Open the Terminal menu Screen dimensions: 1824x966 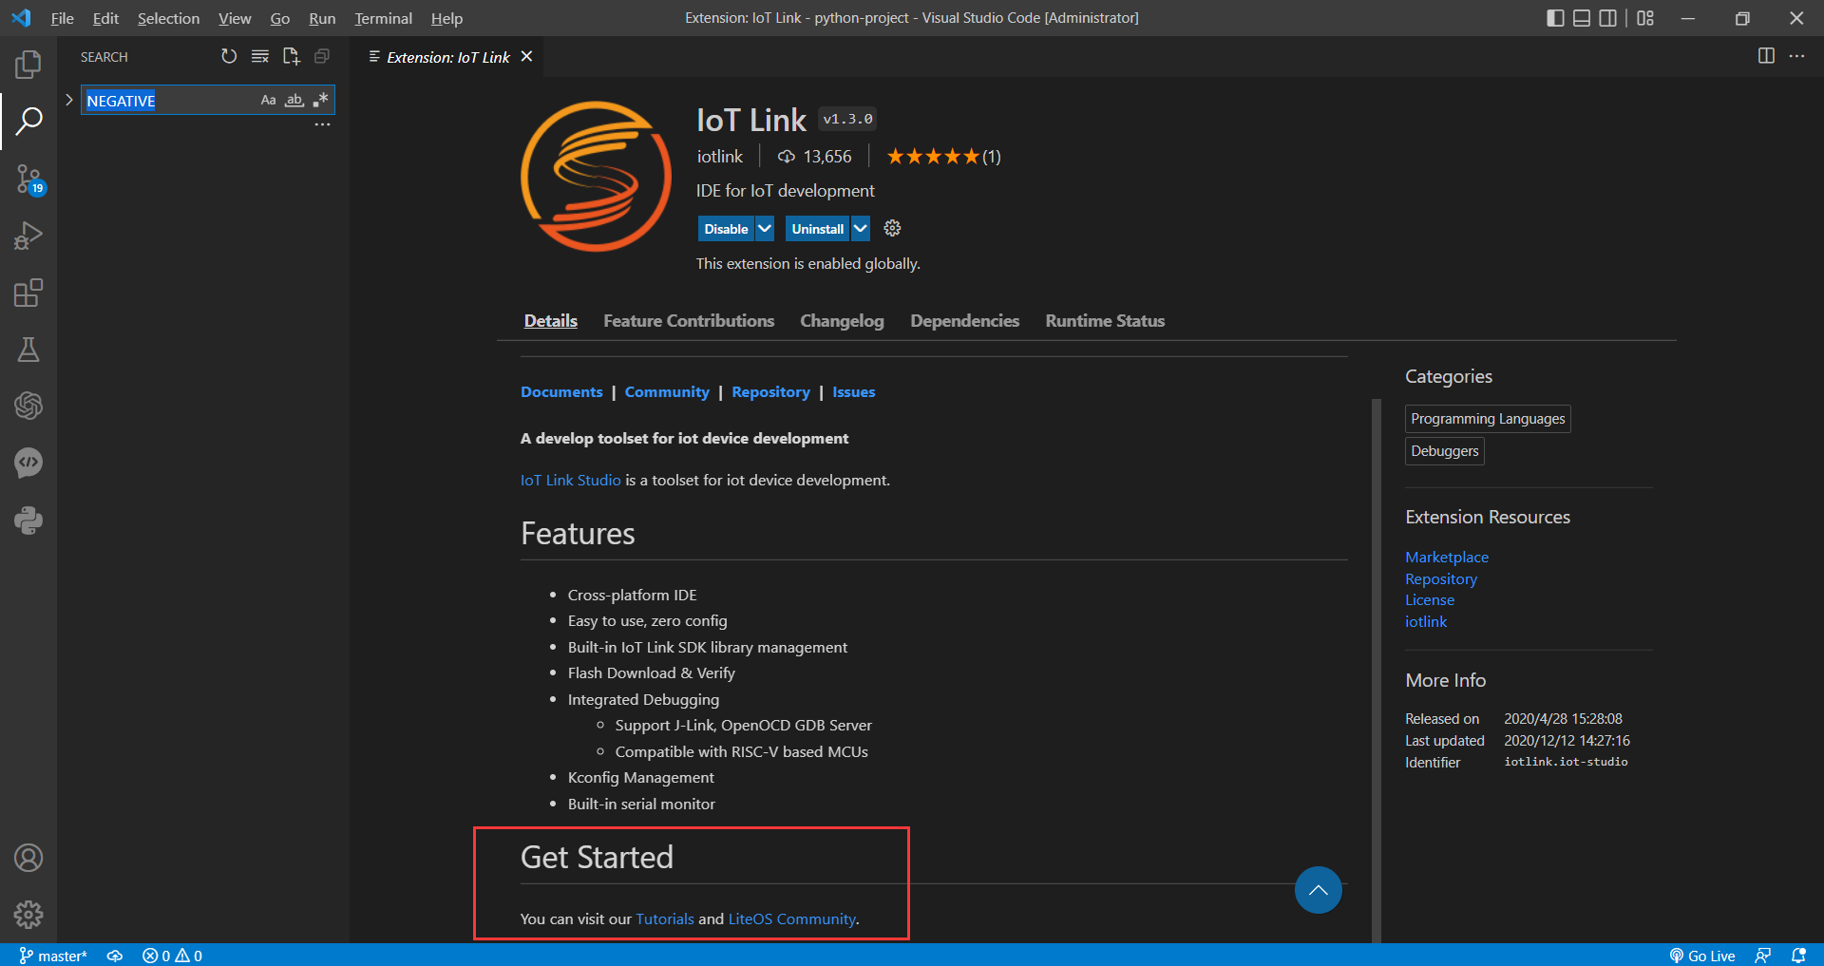pos(383,18)
